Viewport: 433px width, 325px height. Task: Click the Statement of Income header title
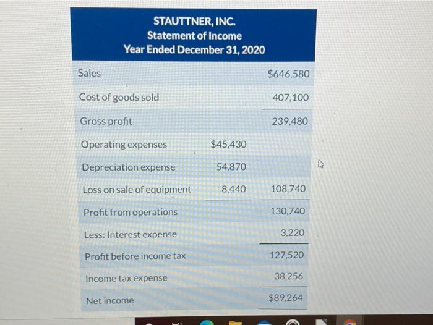[x=194, y=36]
